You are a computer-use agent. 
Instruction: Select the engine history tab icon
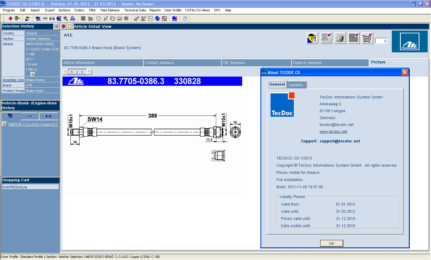(29, 116)
